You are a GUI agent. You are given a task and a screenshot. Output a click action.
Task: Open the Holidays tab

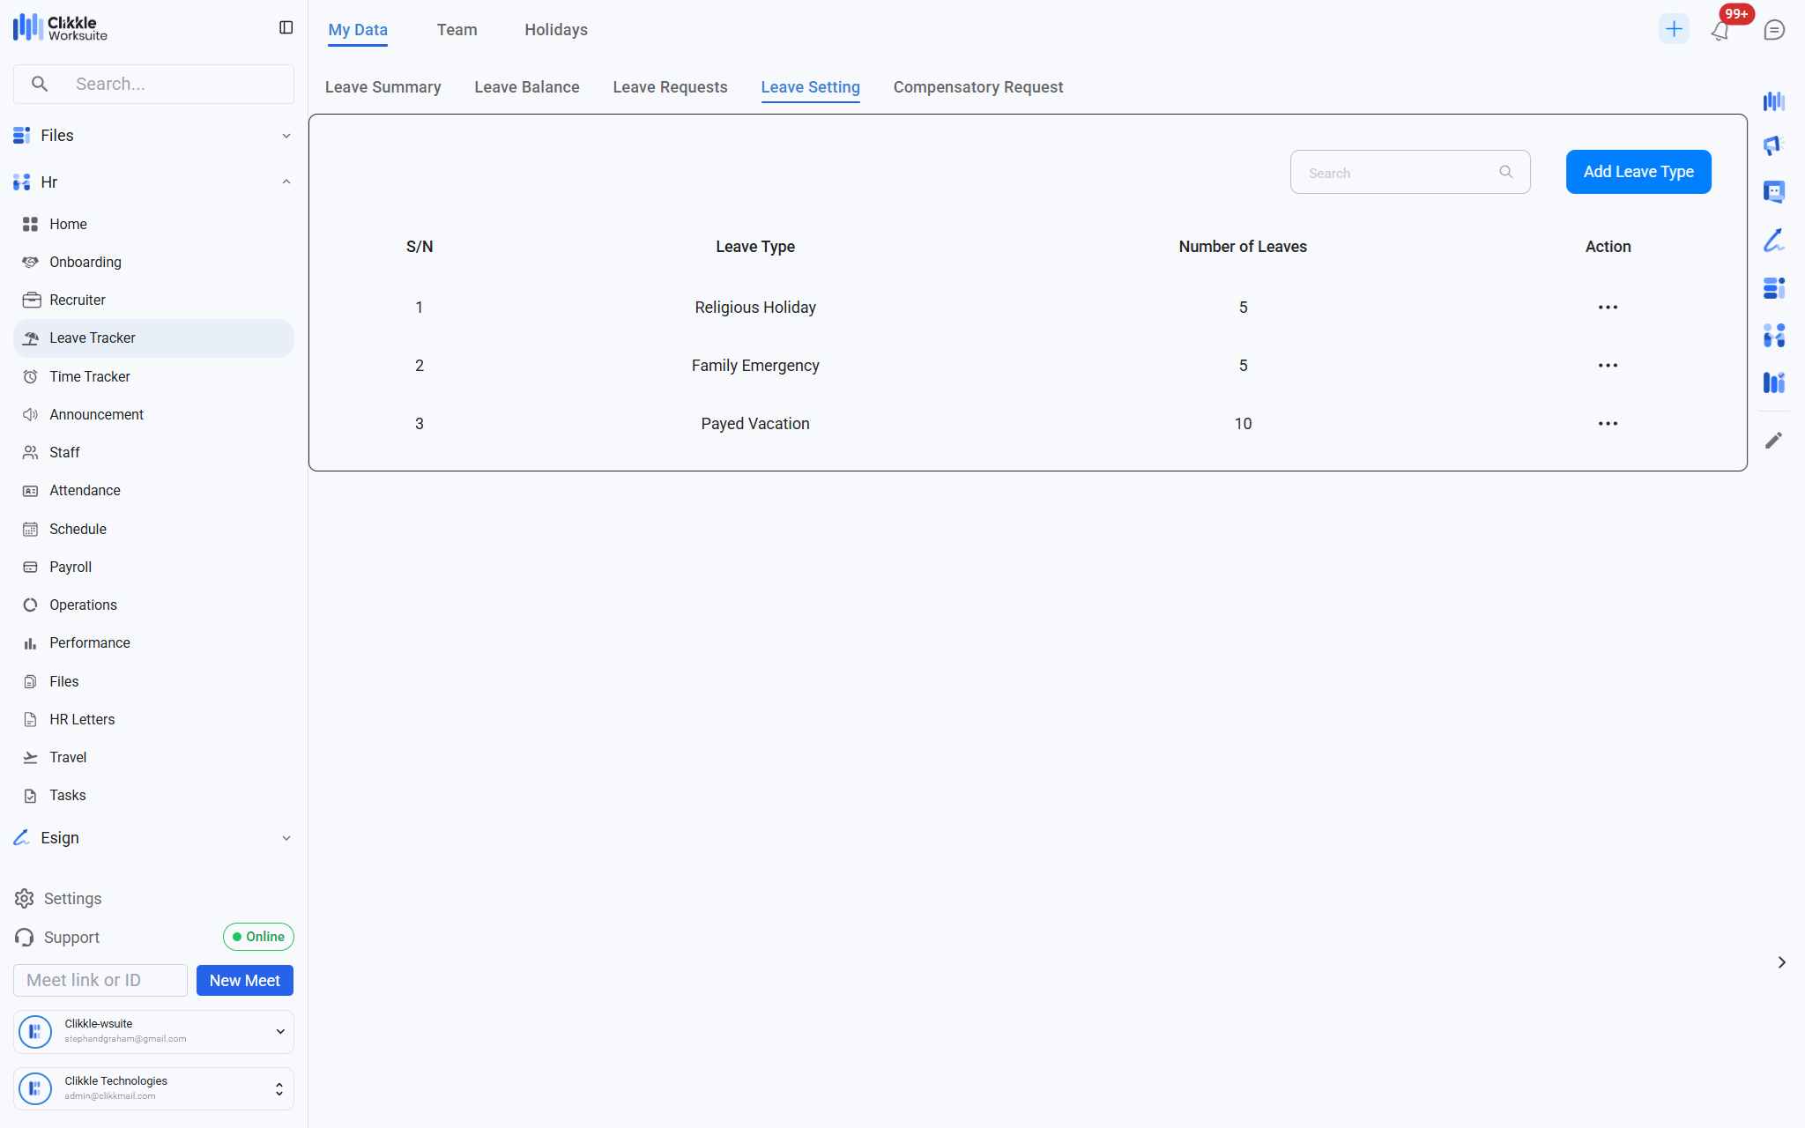[x=555, y=30]
